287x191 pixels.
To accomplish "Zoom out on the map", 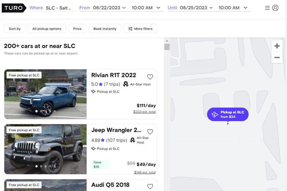I will (277, 57).
